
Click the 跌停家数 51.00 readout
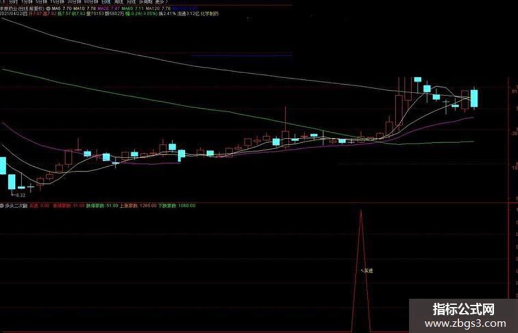[x=102, y=206]
